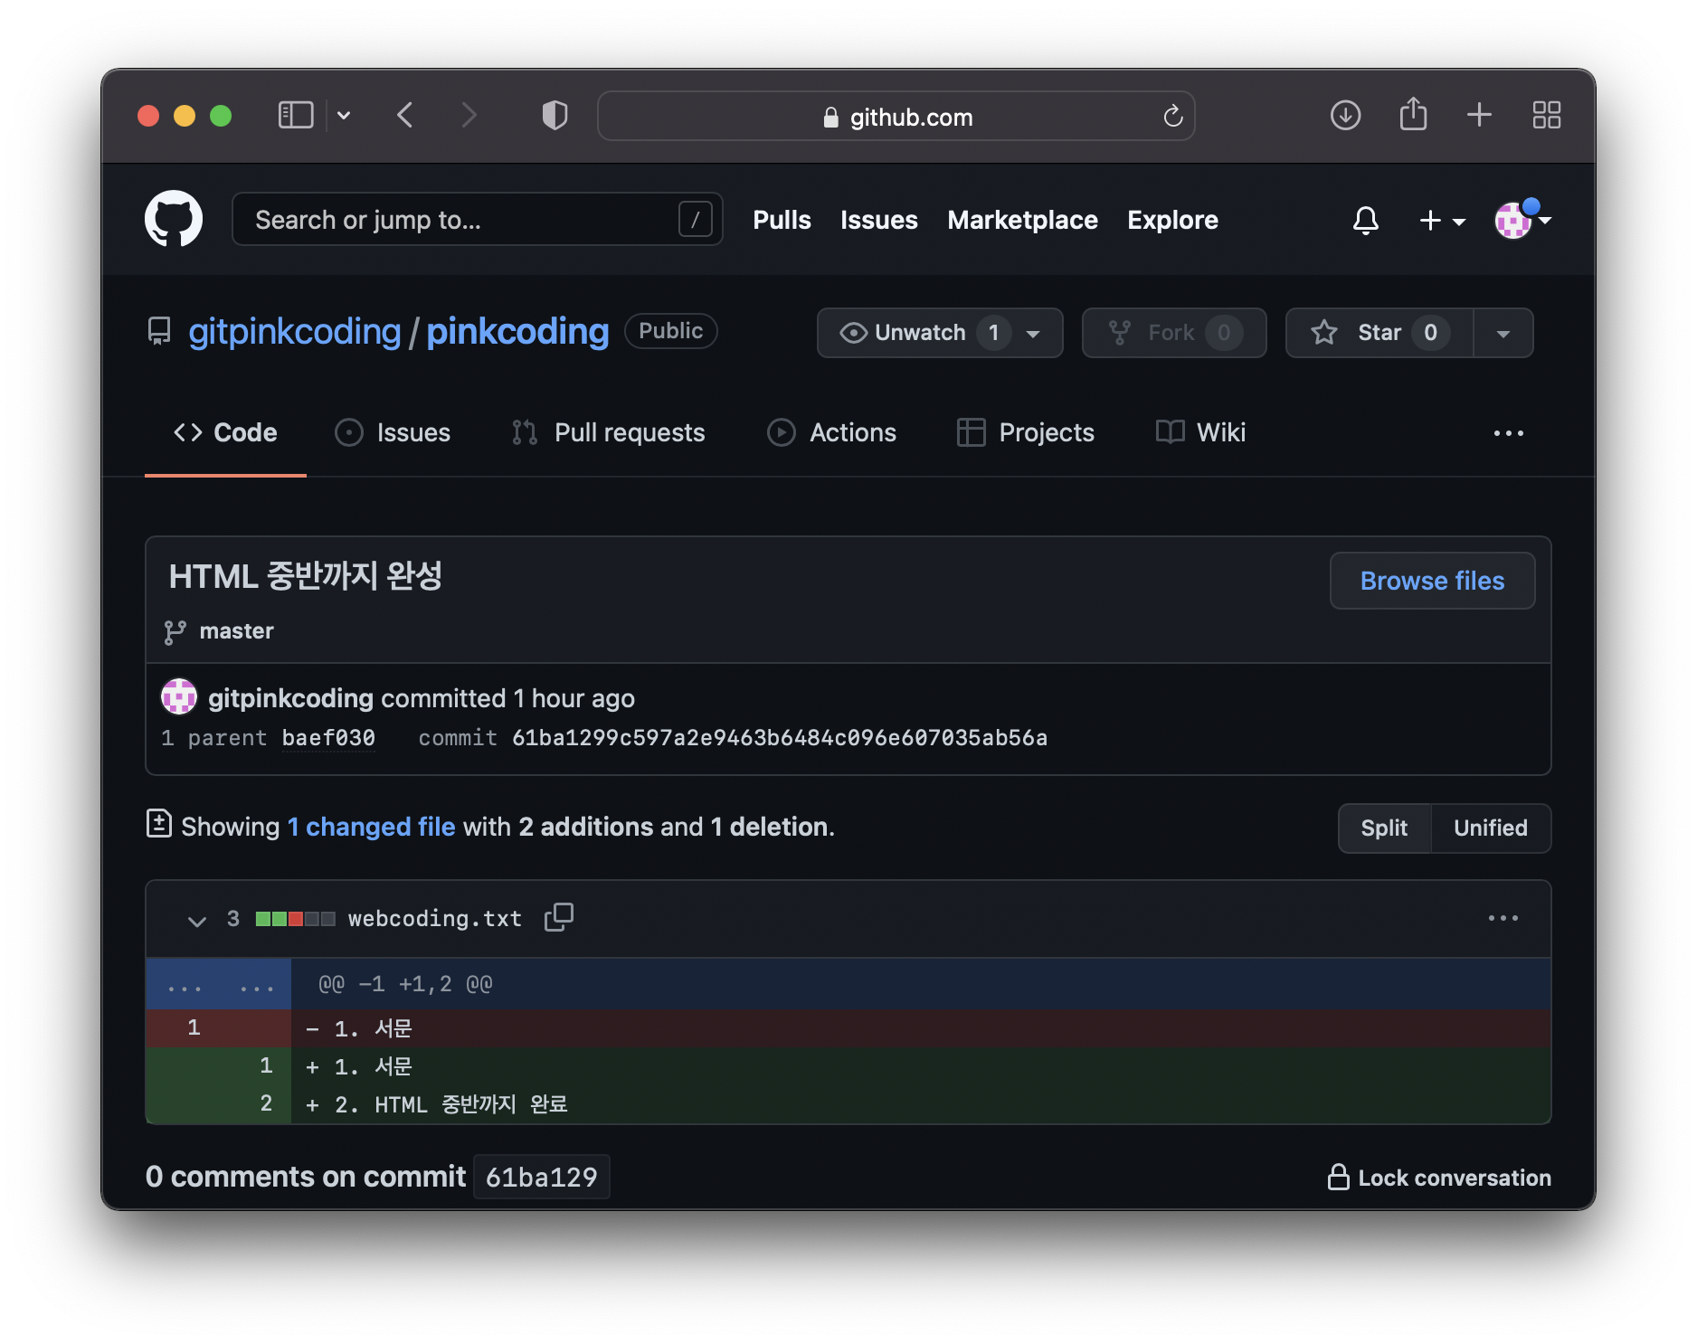Image resolution: width=1697 pixels, height=1344 pixels.
Task: Show the tab overview grid icon
Action: click(x=1547, y=115)
